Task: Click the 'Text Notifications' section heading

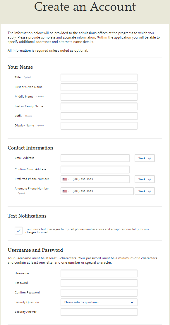Action: [27, 216]
